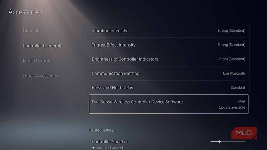Change Trigger Effect Intensity option
Screen dimensions: 267x150
tap(168, 45)
